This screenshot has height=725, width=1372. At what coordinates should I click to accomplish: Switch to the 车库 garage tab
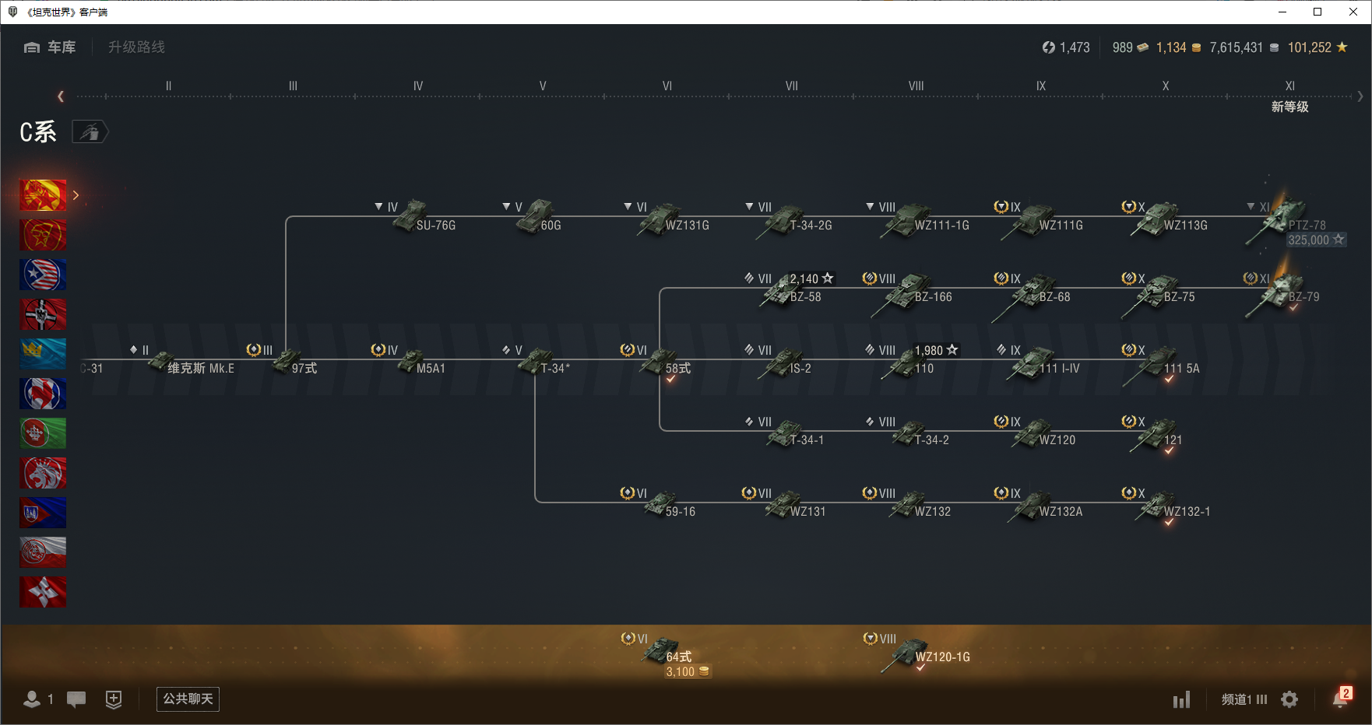(x=51, y=47)
